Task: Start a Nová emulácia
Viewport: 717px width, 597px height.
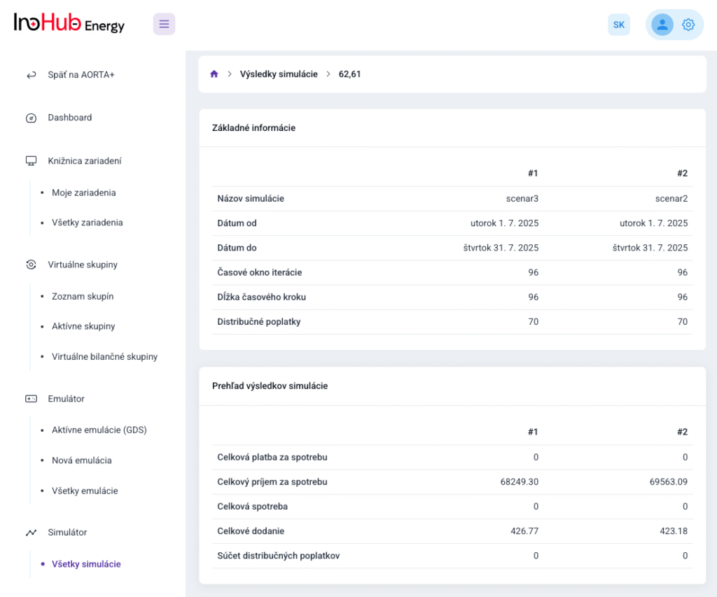Action: [81, 461]
